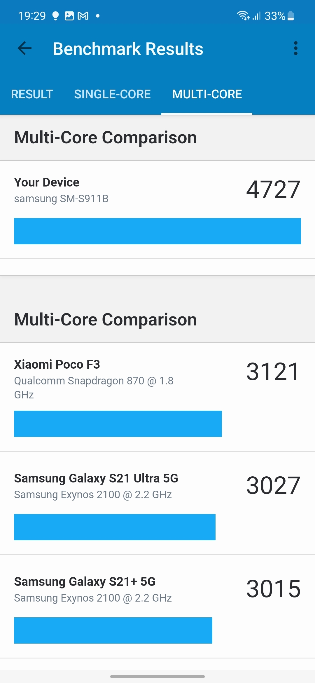The image size is (315, 683).
Task: Select the MULTI-CORE tab
Action: (x=207, y=94)
